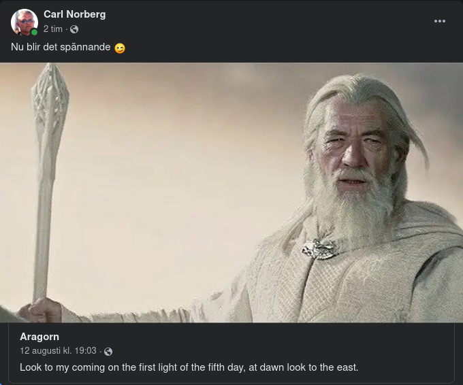
Task: Open the "2 tim" post timestamp link
Action: [x=53, y=29]
